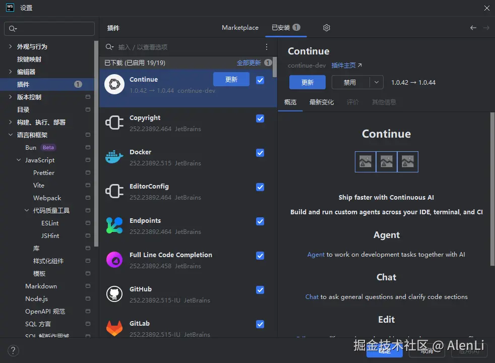
Task: Follow the Agent documentation link
Action: coord(316,255)
